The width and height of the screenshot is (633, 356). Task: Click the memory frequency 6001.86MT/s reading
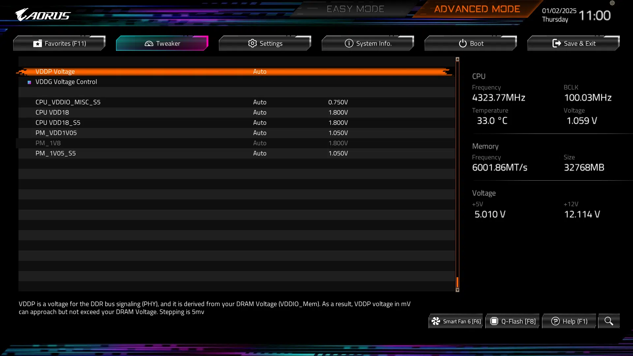(x=499, y=167)
